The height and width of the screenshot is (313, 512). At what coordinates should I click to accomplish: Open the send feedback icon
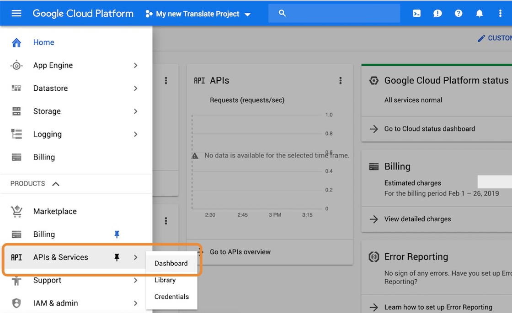[x=437, y=13]
